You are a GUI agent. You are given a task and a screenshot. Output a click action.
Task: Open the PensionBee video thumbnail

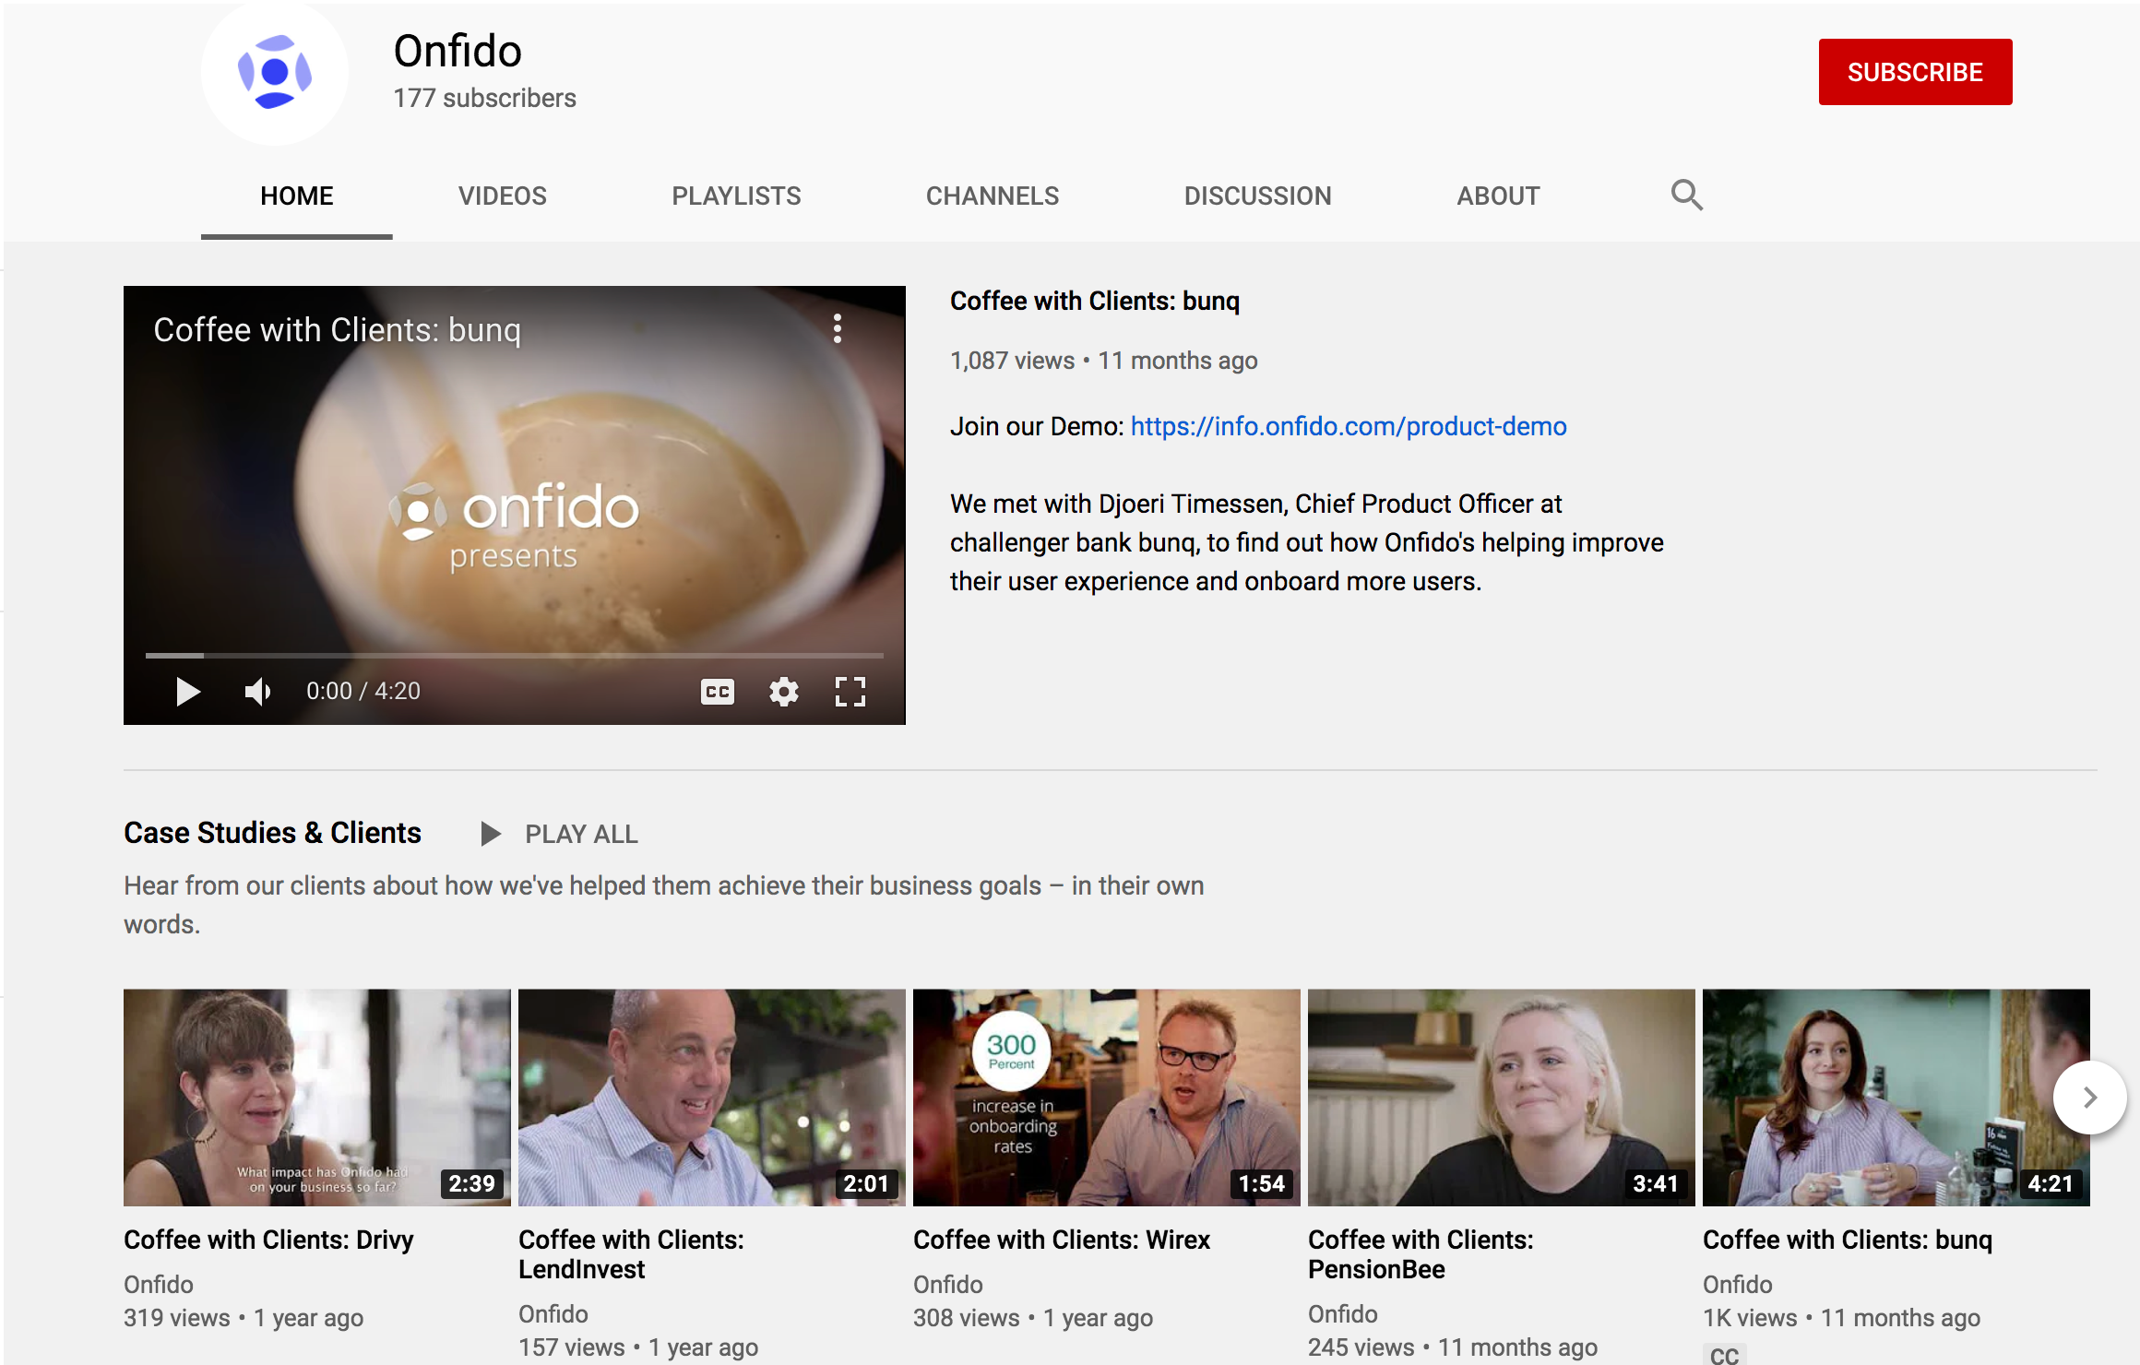pyautogui.click(x=1502, y=1098)
